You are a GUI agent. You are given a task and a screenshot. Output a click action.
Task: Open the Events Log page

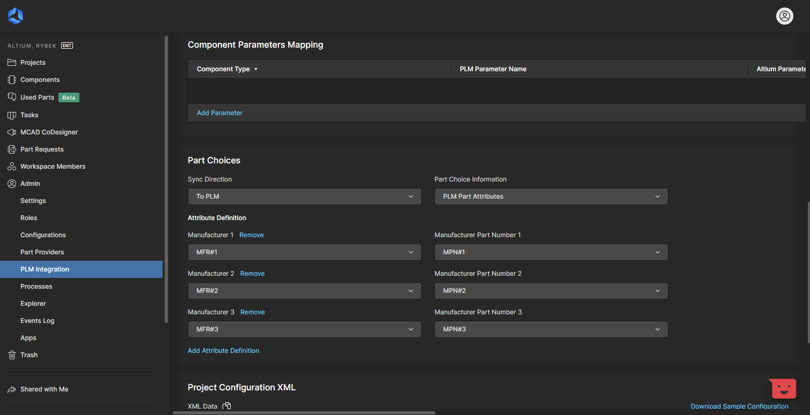38,321
